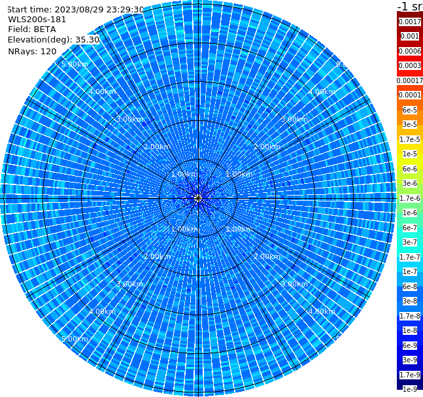Screen dimensions: 423x397
Task: Select the 0.001 colorbar tick label
Action: 410,36
